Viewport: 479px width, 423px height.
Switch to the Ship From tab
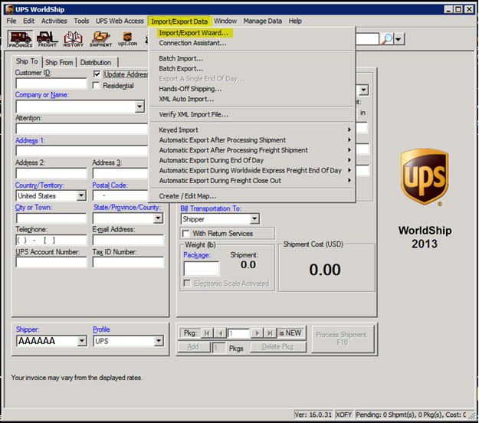click(59, 62)
